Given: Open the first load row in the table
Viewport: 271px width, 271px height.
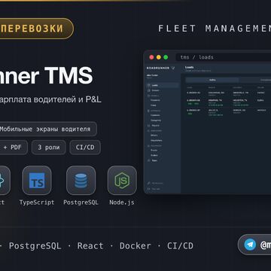Looking at the screenshot, I should [228, 93].
